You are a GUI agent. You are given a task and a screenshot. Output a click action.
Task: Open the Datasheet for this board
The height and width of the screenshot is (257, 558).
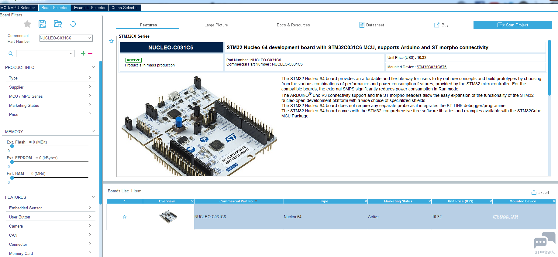372,25
